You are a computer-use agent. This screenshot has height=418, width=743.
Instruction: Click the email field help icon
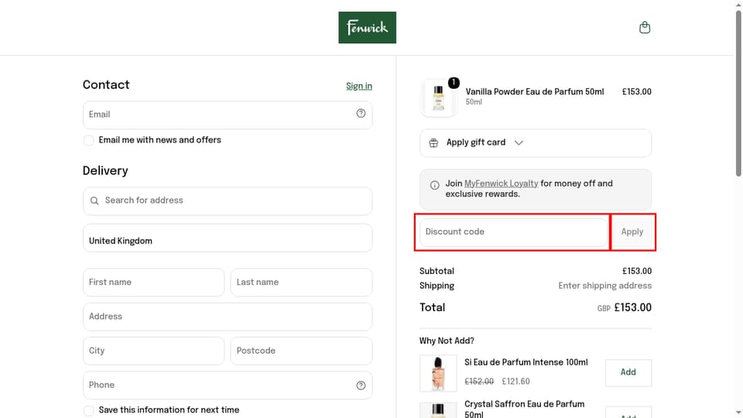click(x=361, y=113)
